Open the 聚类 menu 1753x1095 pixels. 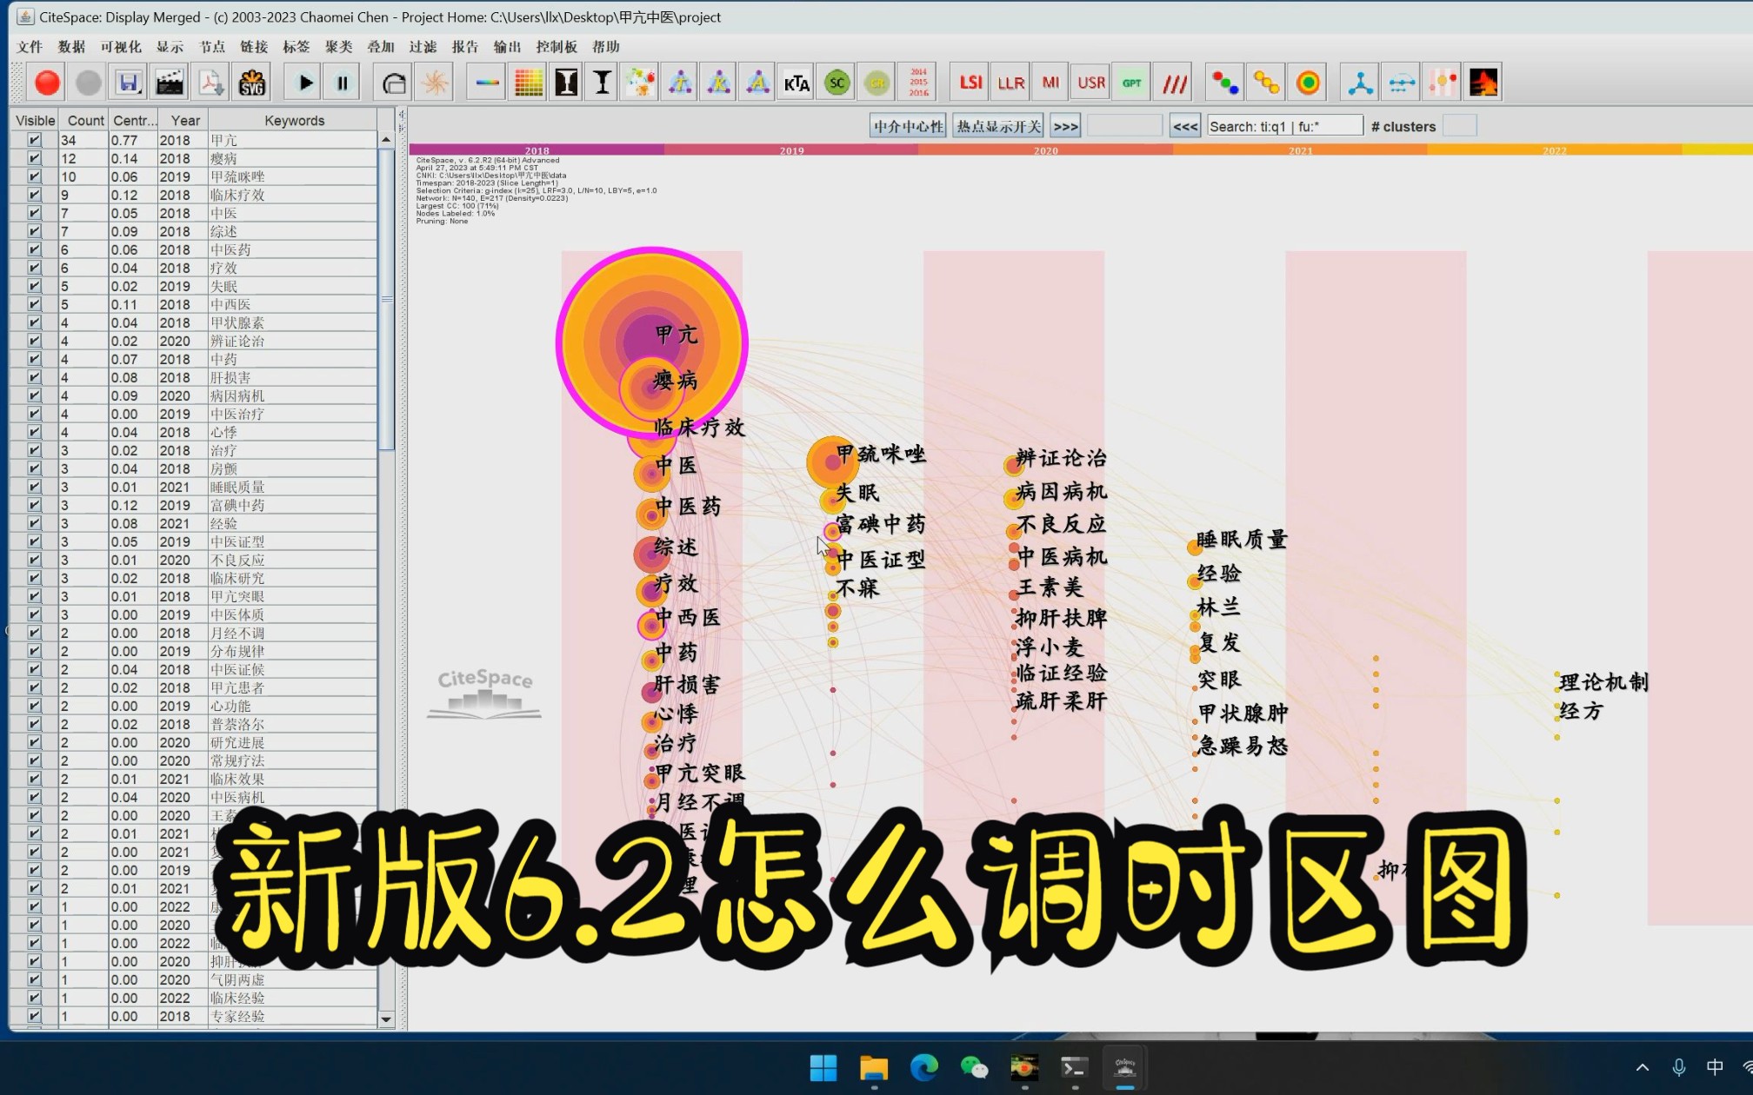click(338, 47)
